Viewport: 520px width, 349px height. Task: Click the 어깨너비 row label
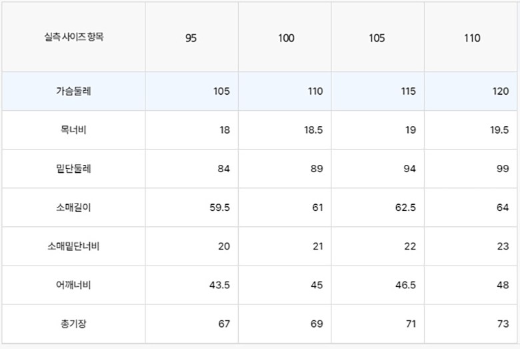73,285
